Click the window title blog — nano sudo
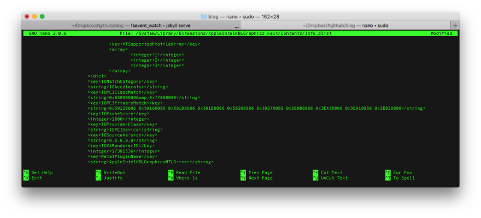 click(x=244, y=17)
